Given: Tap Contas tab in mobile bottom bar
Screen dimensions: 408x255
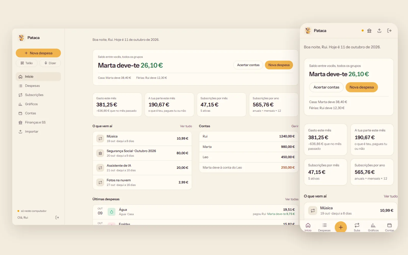Looking at the screenshot, I should pos(389,227).
